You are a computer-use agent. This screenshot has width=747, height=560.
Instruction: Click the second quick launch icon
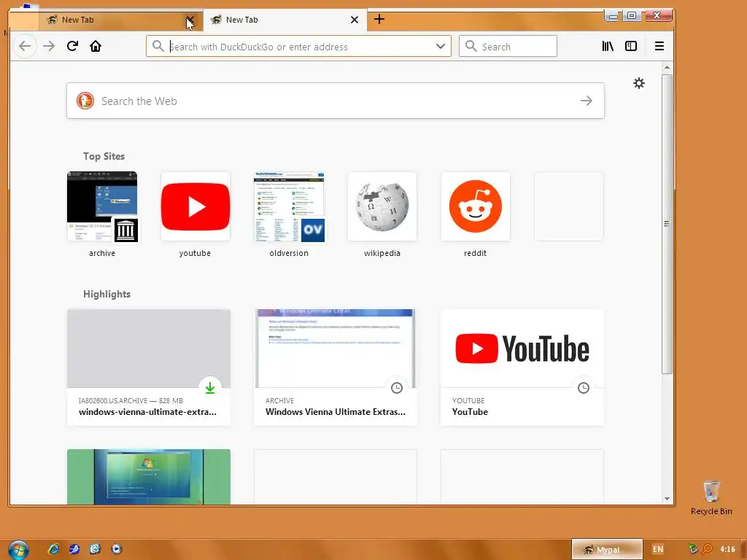[x=74, y=549]
